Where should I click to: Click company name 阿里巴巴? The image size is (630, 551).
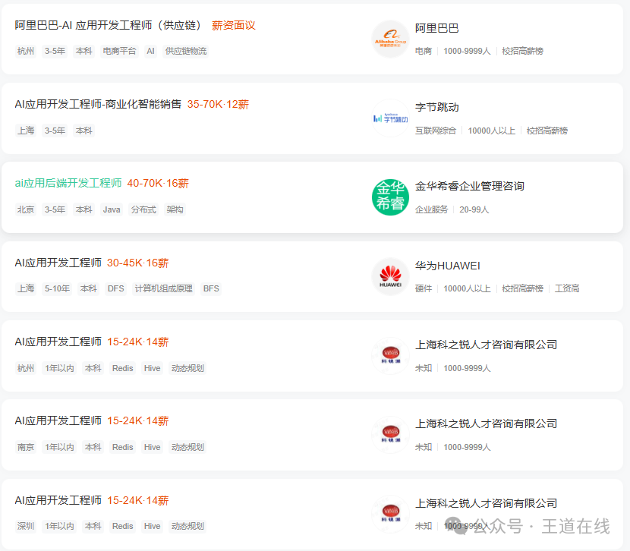[436, 28]
